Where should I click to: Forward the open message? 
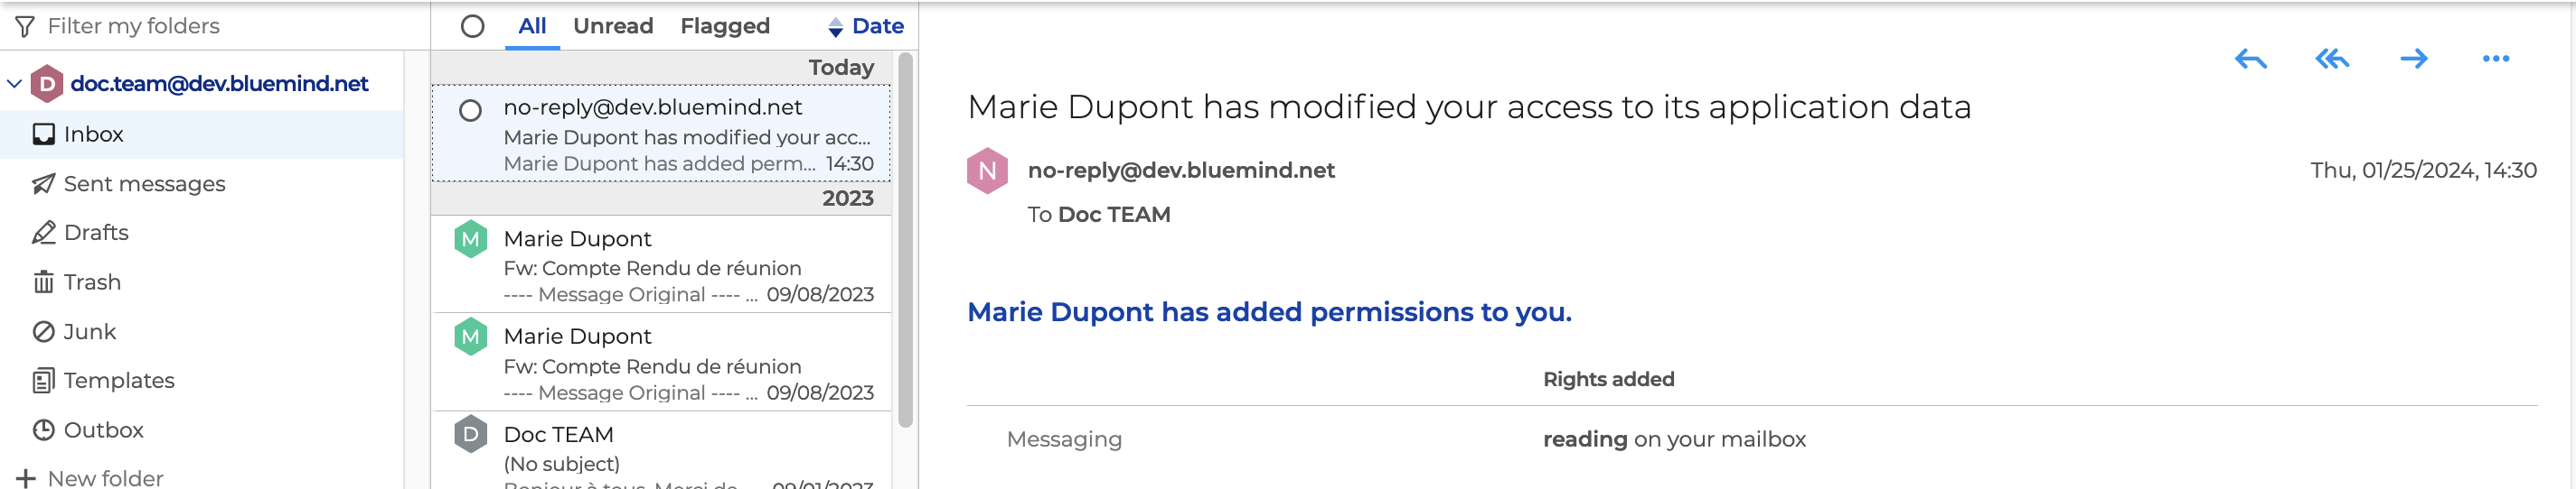coord(2414,60)
